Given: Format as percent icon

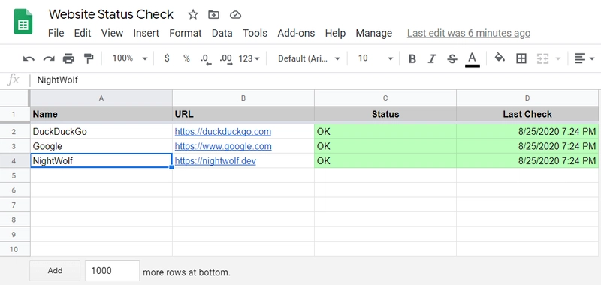Looking at the screenshot, I should (186, 58).
